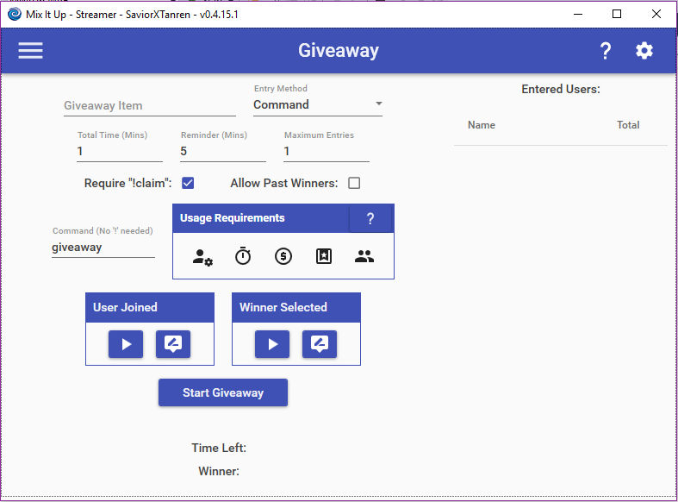This screenshot has width=678, height=502.
Task: Test-play the Winner Selected command
Action: click(x=272, y=344)
